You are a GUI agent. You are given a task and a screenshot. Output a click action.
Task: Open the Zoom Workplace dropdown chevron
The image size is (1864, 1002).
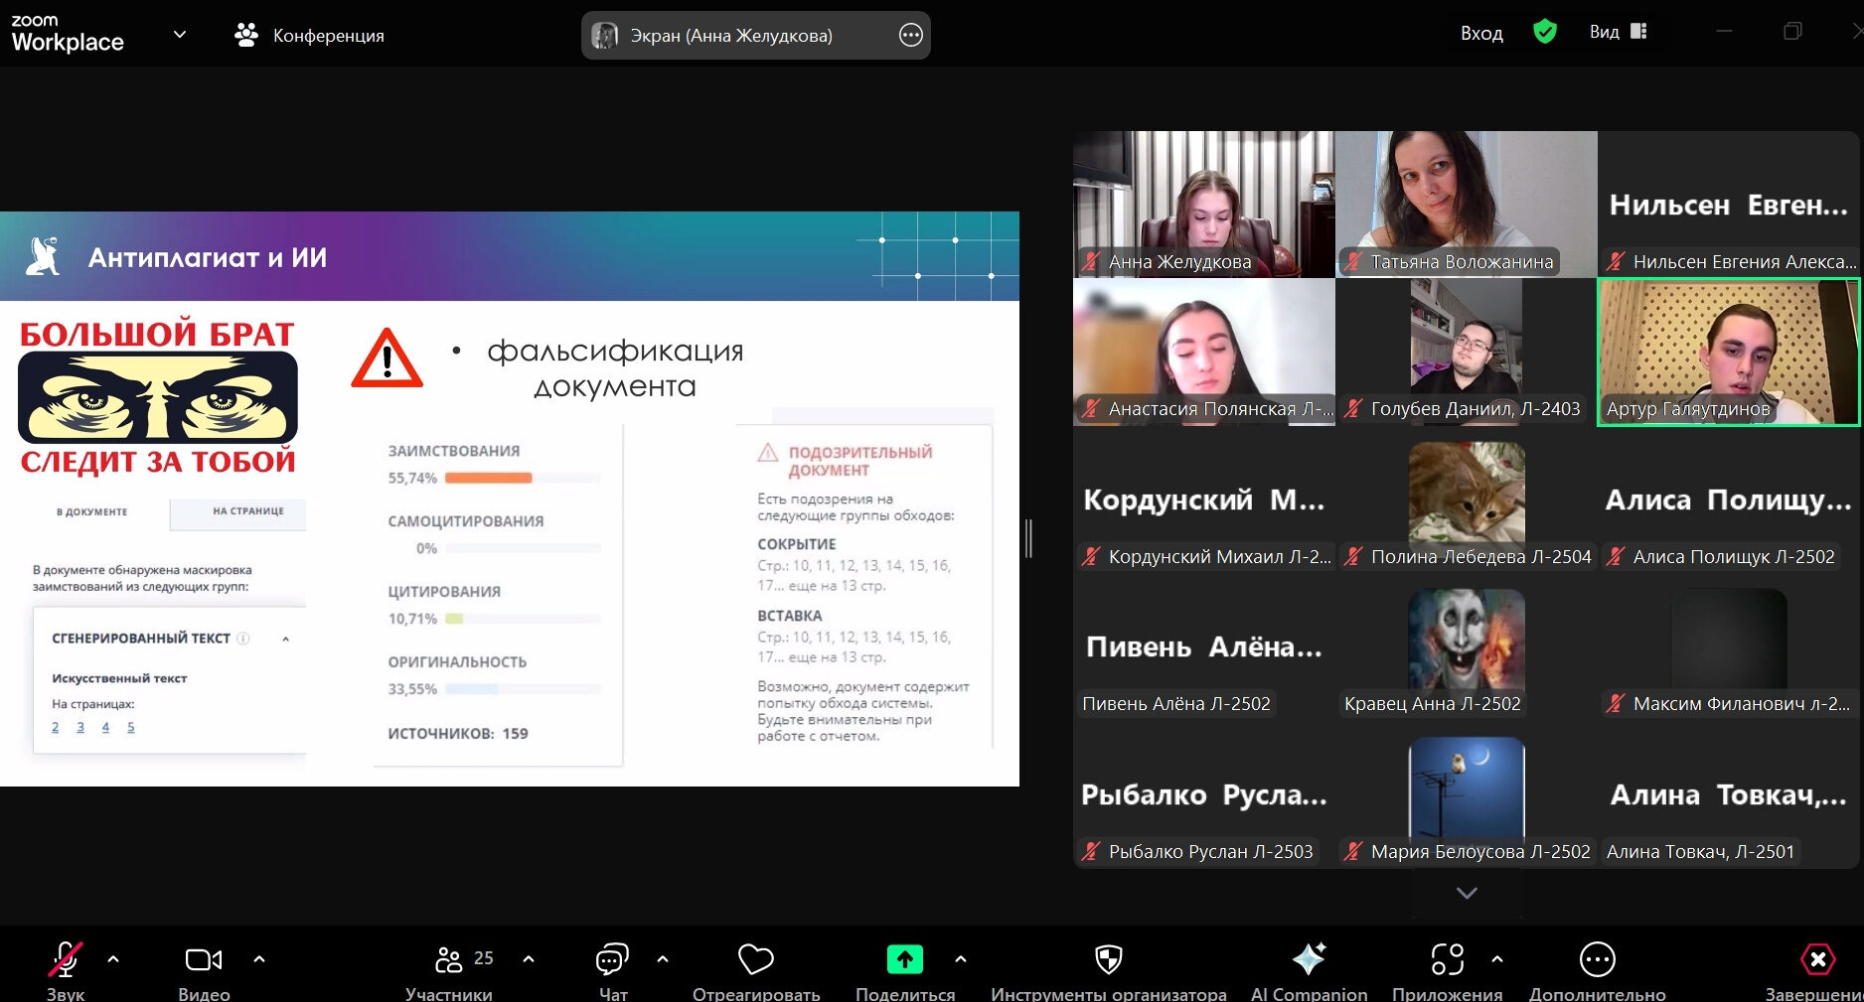180,35
